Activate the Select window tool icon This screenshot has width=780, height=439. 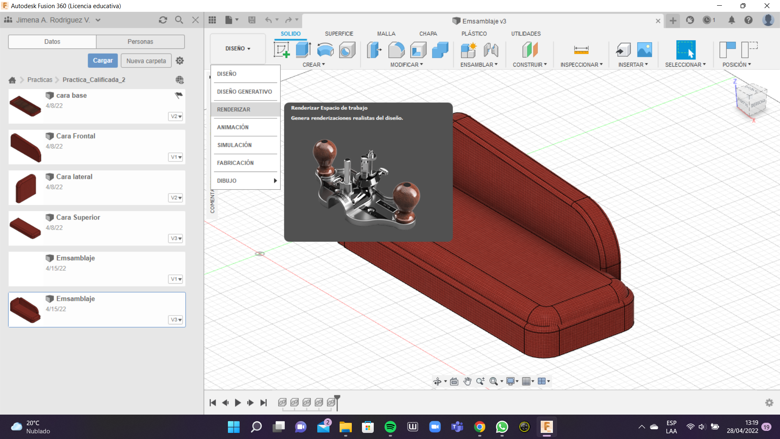[686, 50]
